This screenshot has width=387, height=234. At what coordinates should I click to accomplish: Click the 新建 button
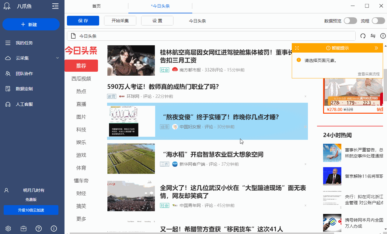pos(31,24)
